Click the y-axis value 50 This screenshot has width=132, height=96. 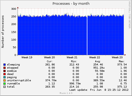click(x=14, y=47)
